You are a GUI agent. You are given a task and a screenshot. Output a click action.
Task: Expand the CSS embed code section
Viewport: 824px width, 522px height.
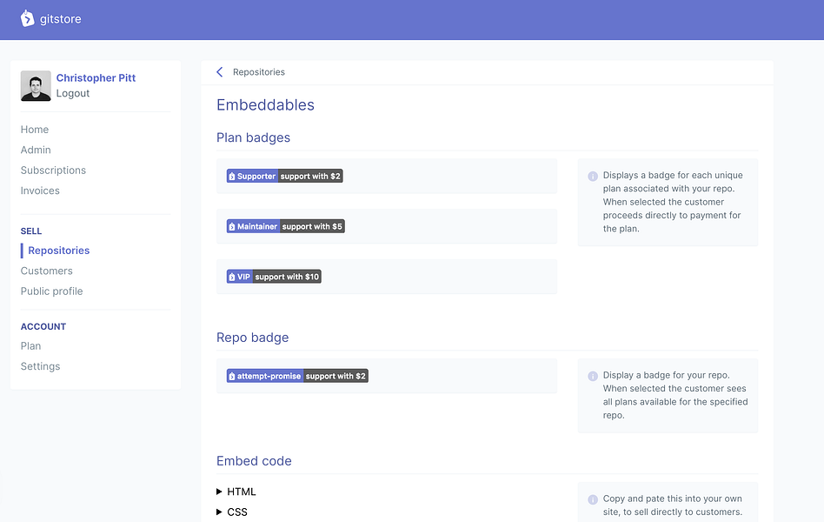(232, 512)
